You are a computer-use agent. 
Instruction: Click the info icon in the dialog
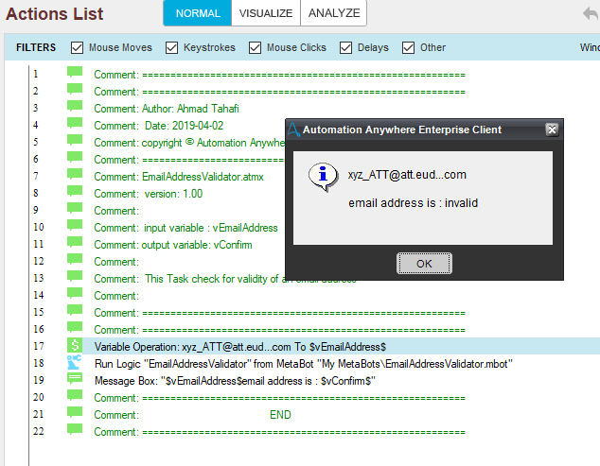click(x=324, y=177)
